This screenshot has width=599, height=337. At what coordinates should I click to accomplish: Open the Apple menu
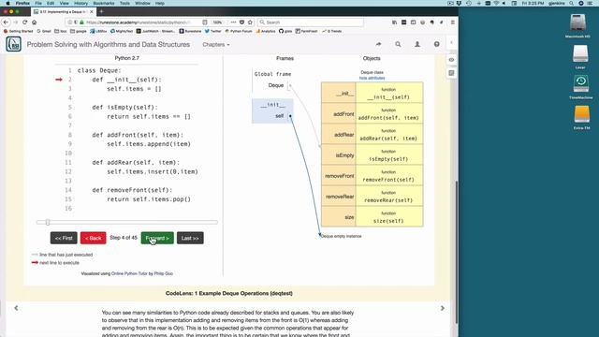[7, 3]
